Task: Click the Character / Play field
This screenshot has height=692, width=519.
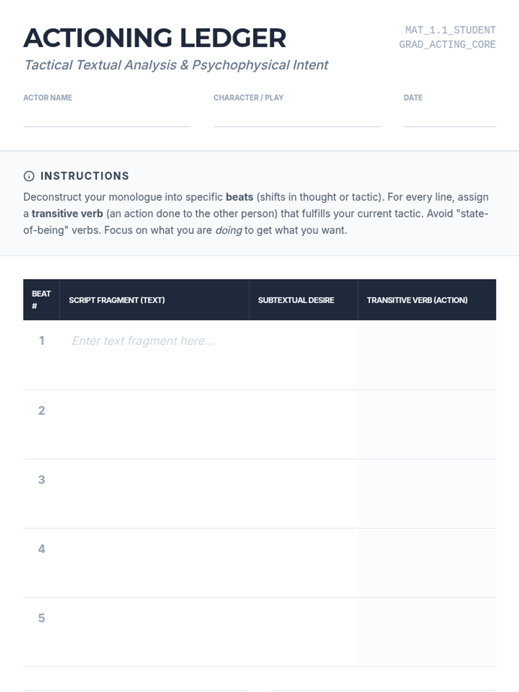Action: 297,117
